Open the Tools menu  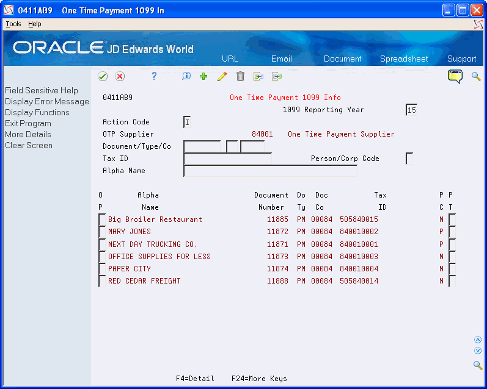pos(13,24)
